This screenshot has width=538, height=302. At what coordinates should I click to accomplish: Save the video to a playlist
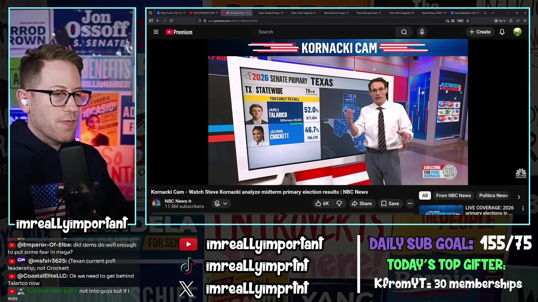(x=390, y=203)
